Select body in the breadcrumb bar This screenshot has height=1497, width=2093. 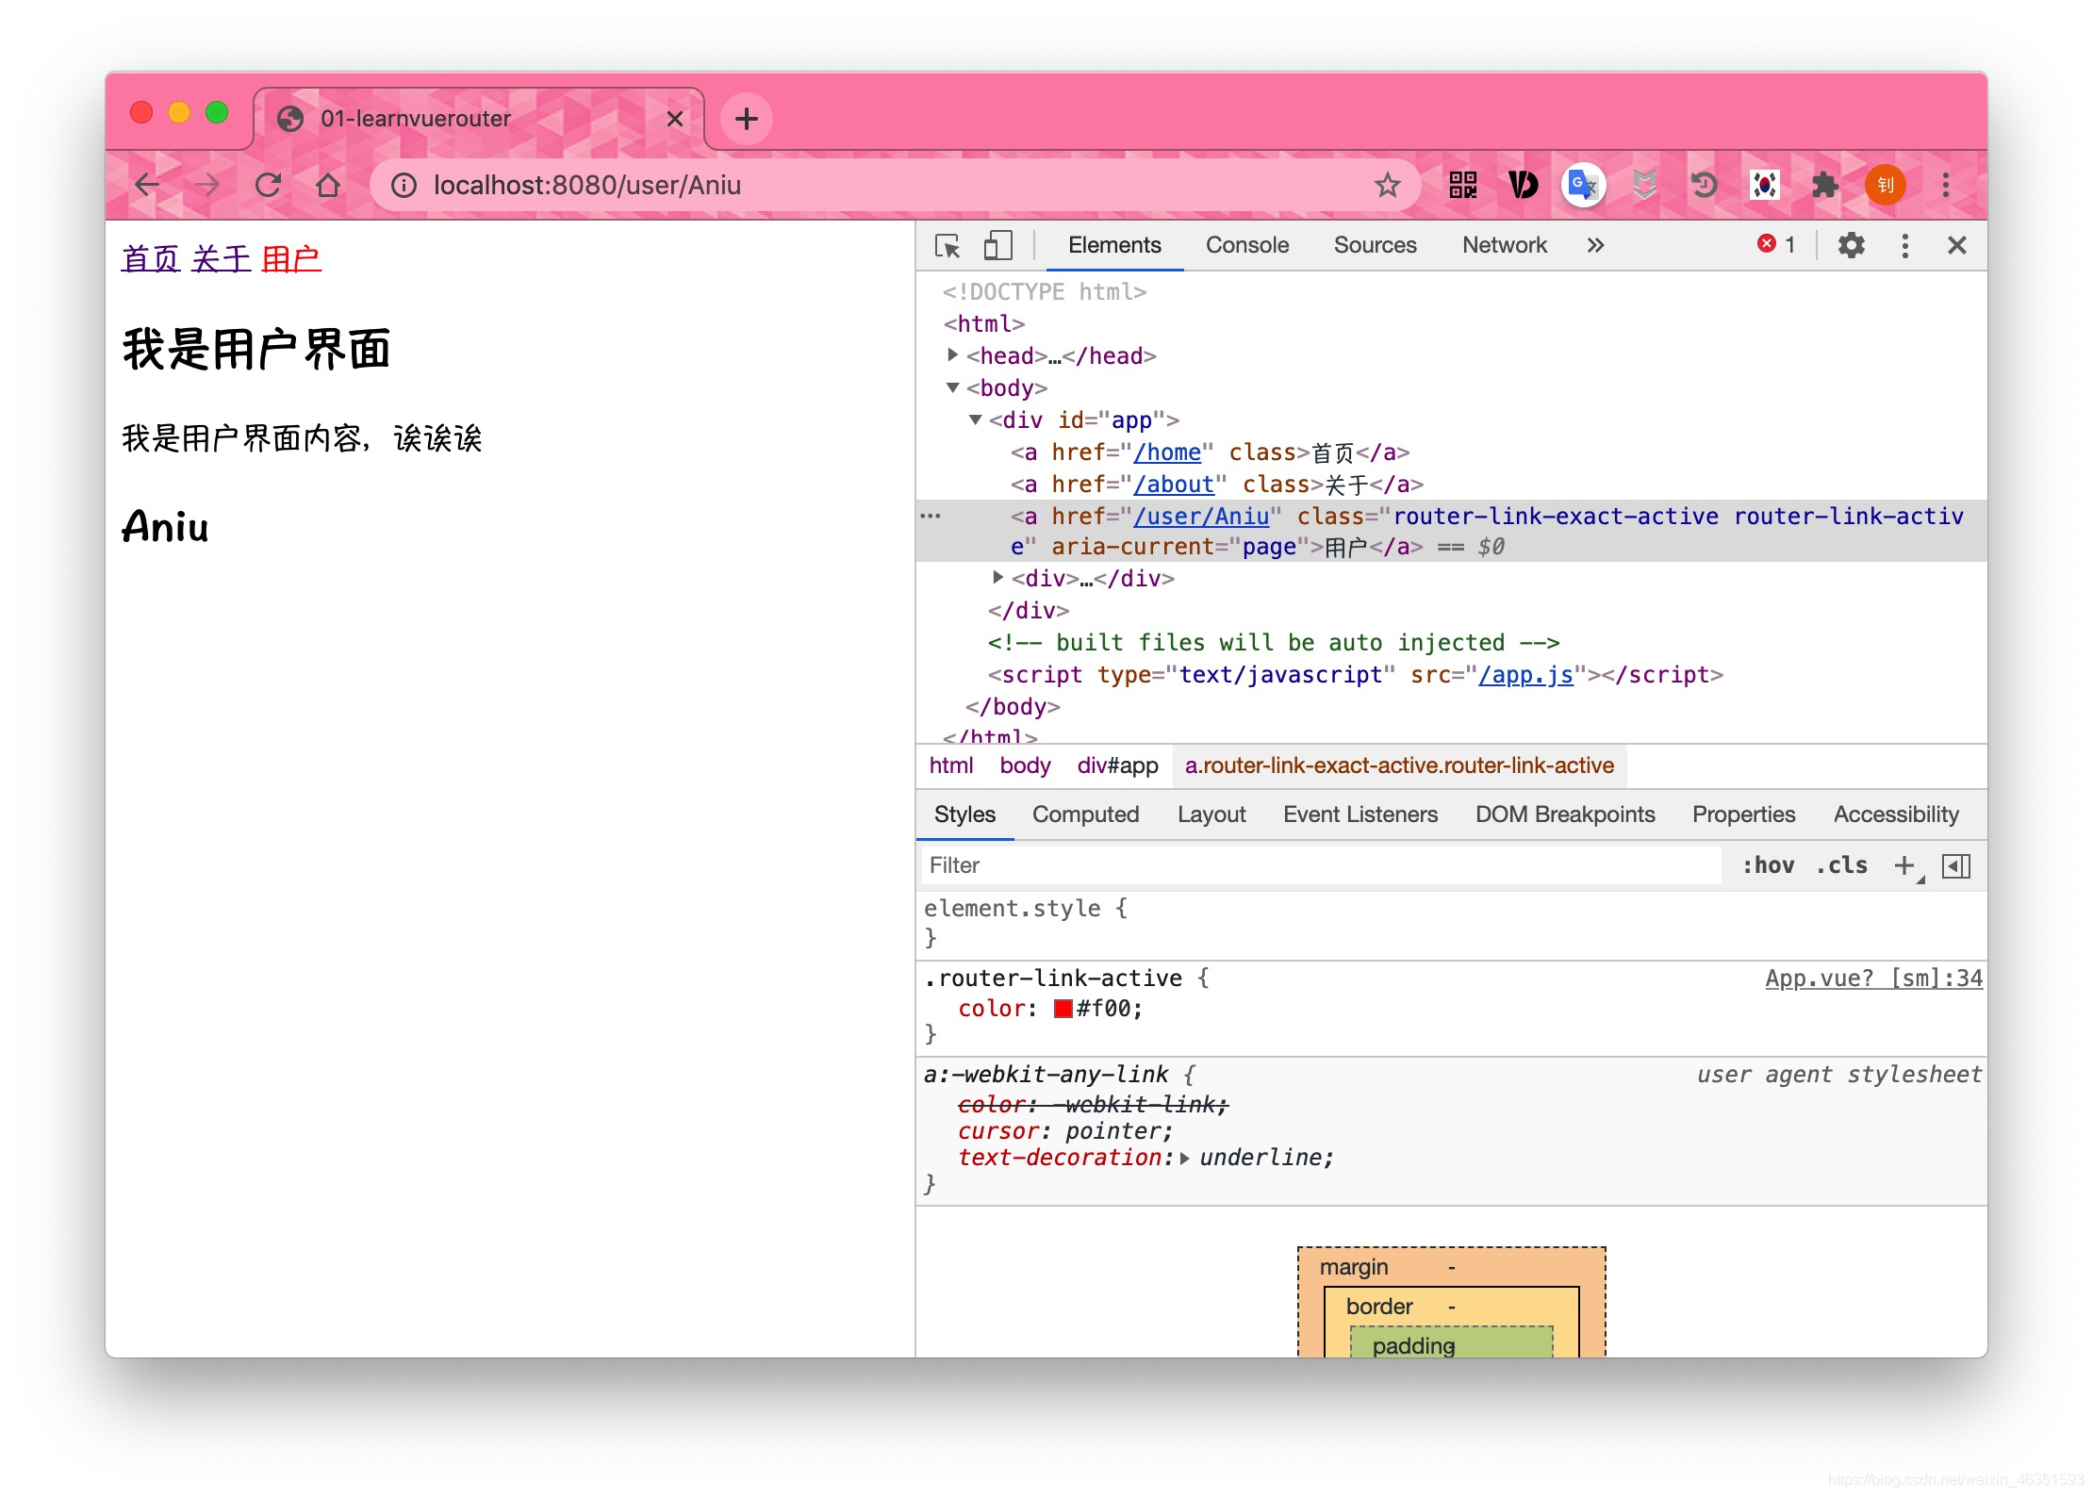[x=1025, y=765]
